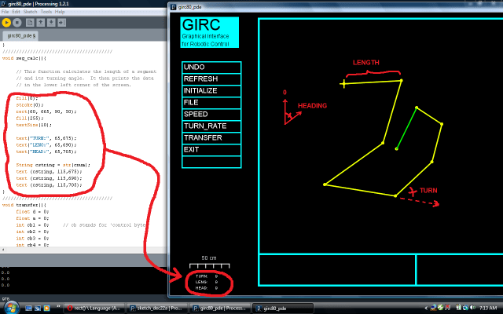Open the media player quick launch icon

(46, 309)
